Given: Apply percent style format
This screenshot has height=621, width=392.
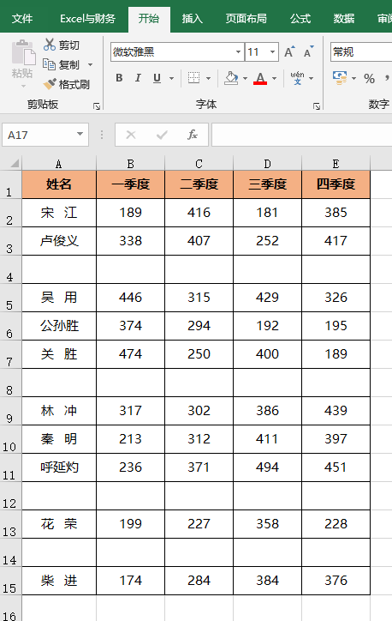Looking at the screenshot, I should [x=370, y=78].
